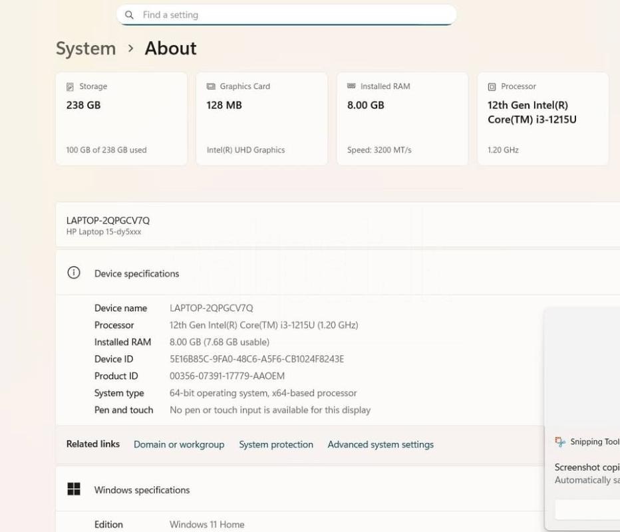Open the System protection link

[x=276, y=444]
